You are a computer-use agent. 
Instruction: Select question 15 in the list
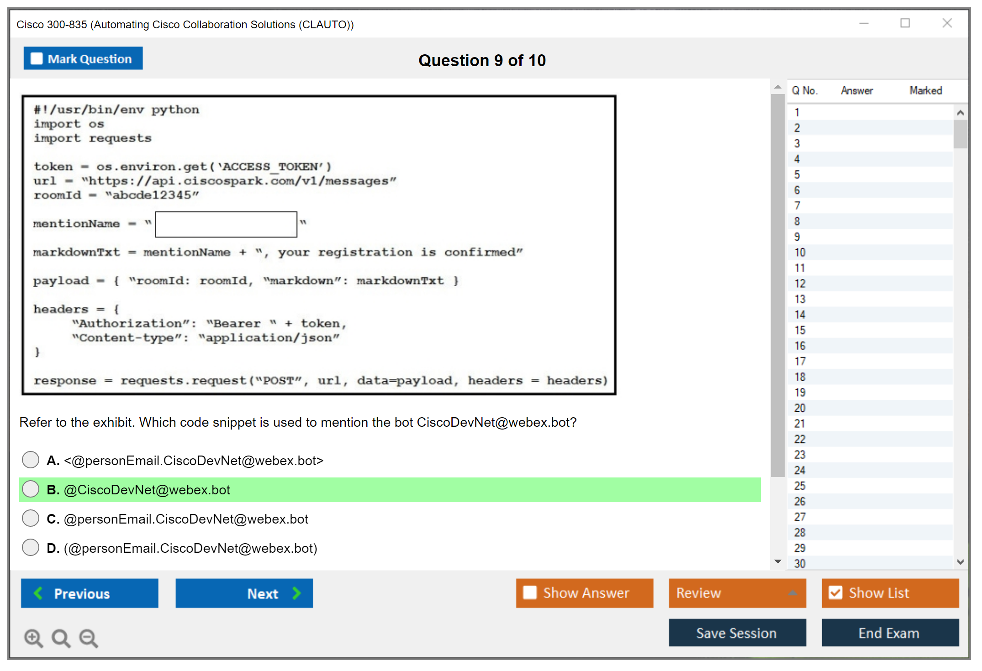pyautogui.click(x=800, y=330)
